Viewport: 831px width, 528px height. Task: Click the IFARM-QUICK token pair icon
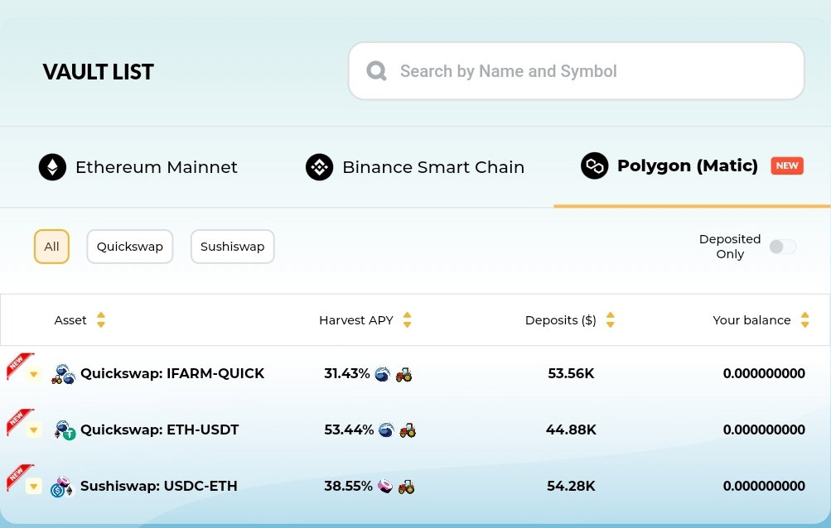click(x=64, y=374)
